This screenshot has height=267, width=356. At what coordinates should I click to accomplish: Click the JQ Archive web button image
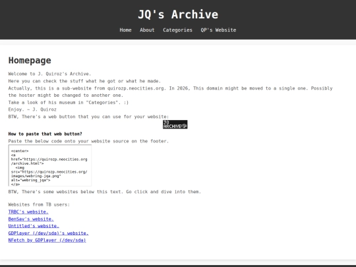(x=175, y=125)
